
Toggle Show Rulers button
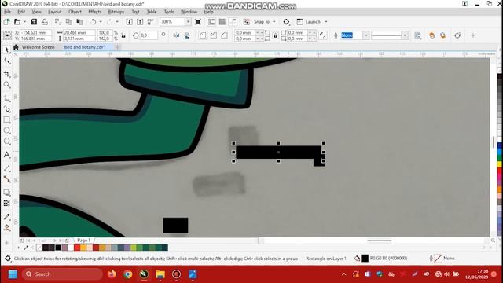click(211, 22)
